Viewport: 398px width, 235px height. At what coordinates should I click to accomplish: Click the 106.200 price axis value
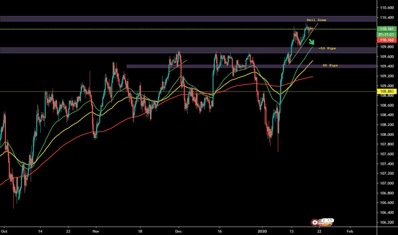(x=386, y=223)
